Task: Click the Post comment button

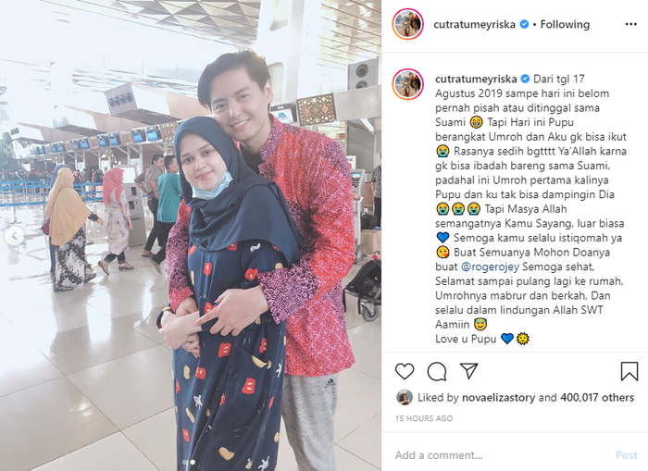Action: (x=627, y=455)
